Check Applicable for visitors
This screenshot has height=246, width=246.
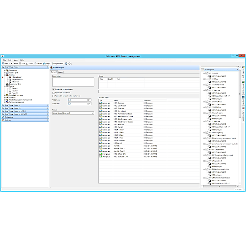pos(53,93)
